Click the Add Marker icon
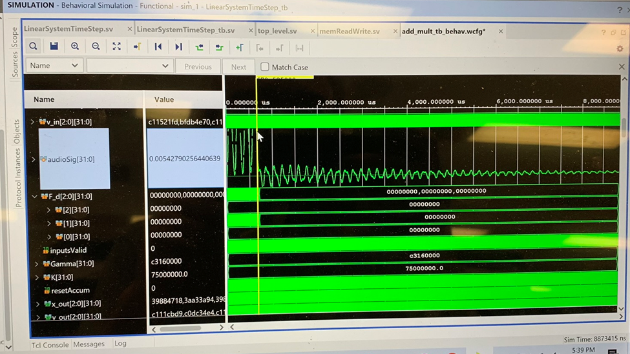Screen dimensions: 630x354 coord(239,47)
